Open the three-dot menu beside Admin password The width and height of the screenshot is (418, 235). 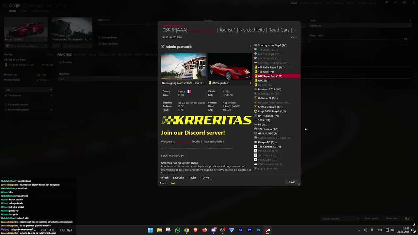(250, 46)
